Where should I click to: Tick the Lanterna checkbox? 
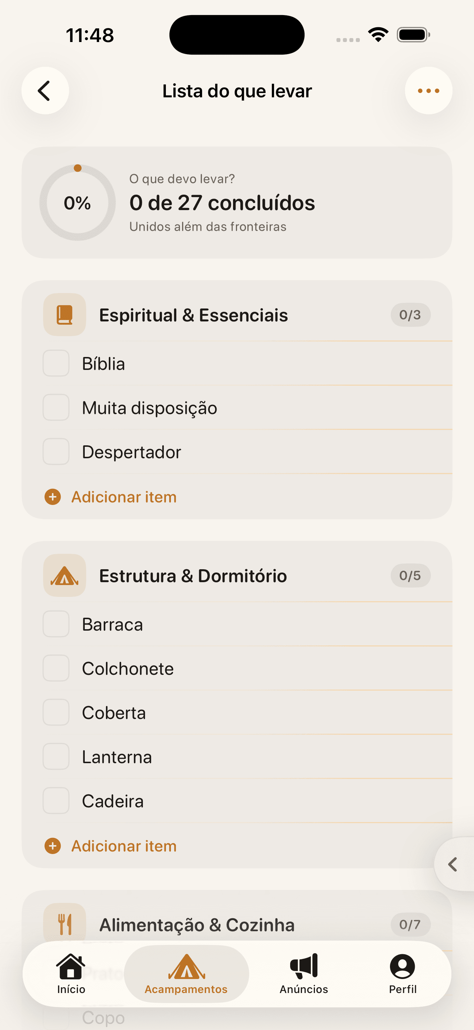click(56, 756)
